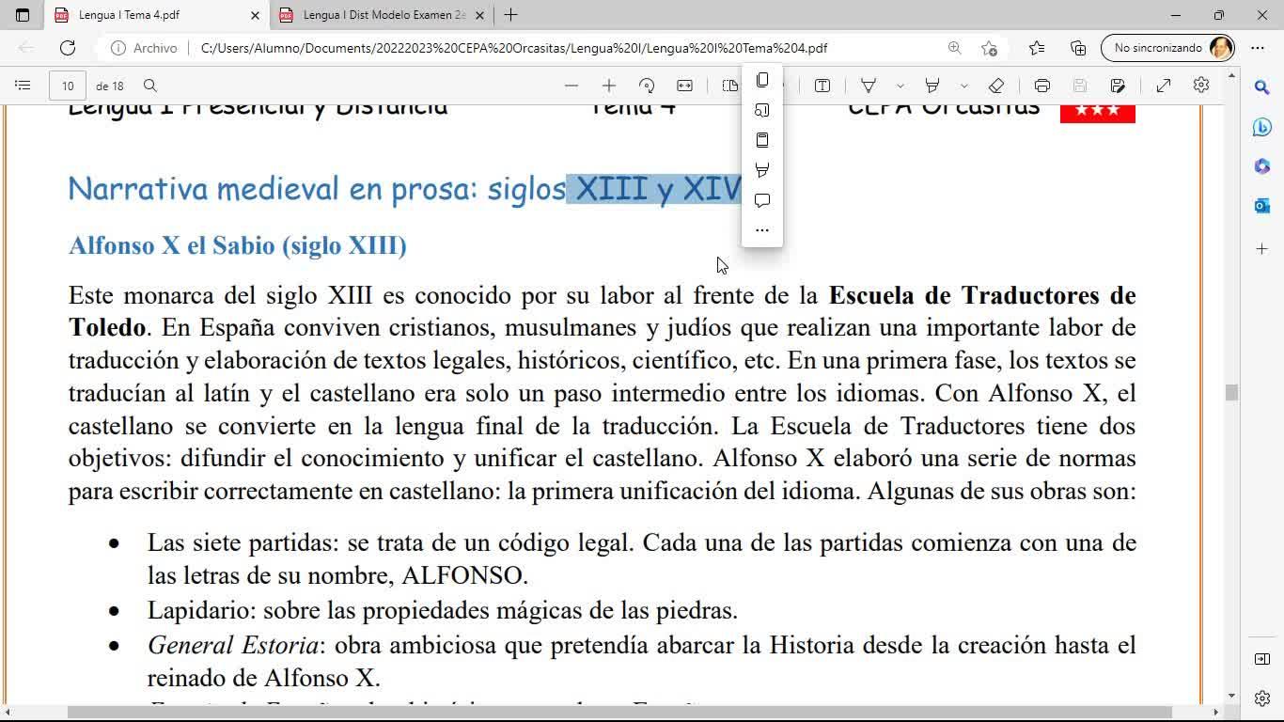
Task: Open a new browser tab
Action: click(510, 15)
